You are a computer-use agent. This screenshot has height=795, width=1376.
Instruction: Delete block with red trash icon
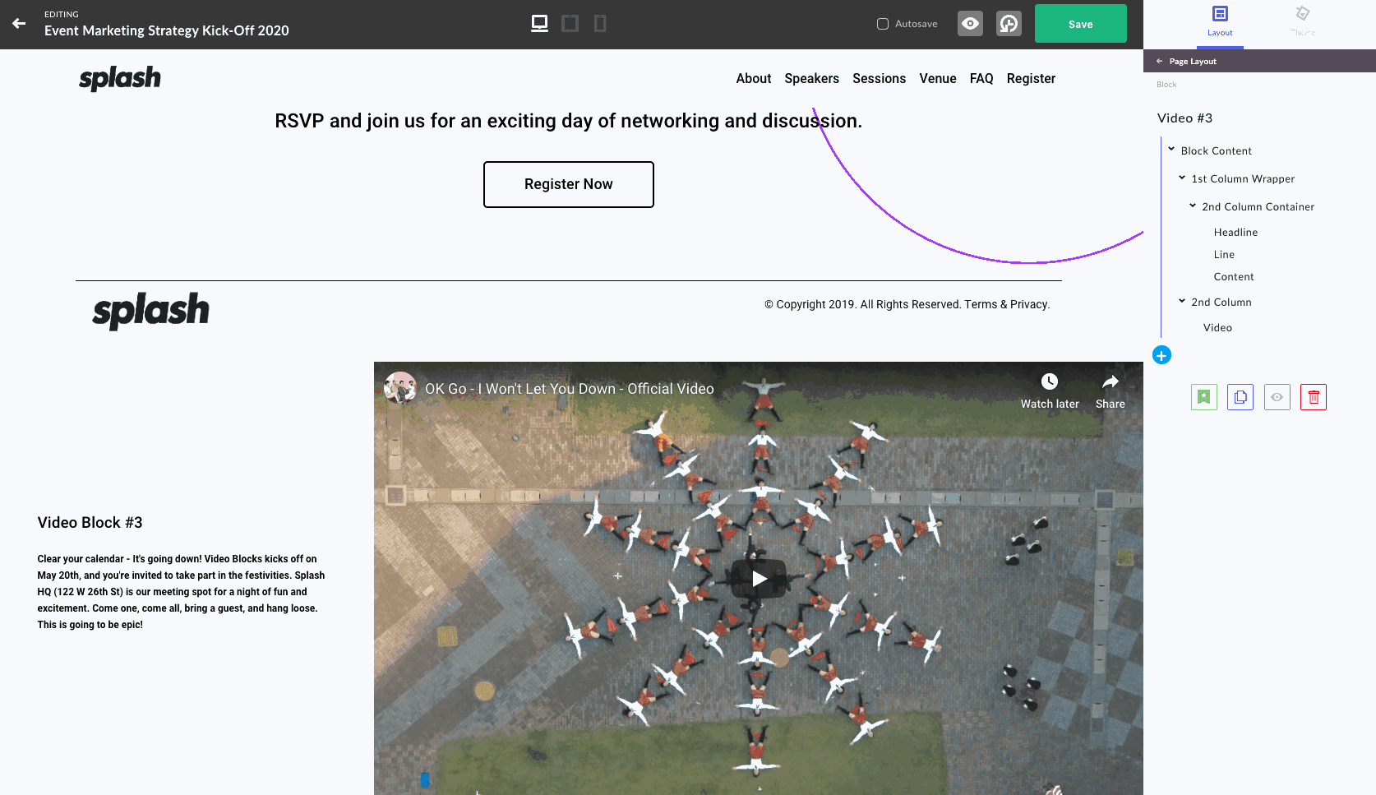point(1314,397)
